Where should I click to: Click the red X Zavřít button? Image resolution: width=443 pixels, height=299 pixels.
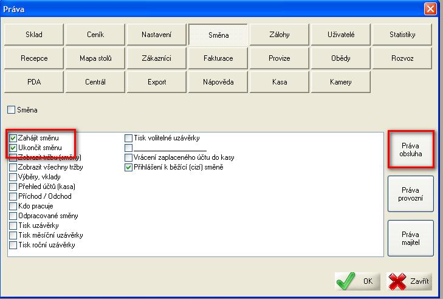(409, 281)
